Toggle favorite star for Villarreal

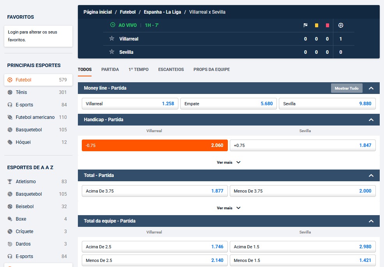click(112, 39)
